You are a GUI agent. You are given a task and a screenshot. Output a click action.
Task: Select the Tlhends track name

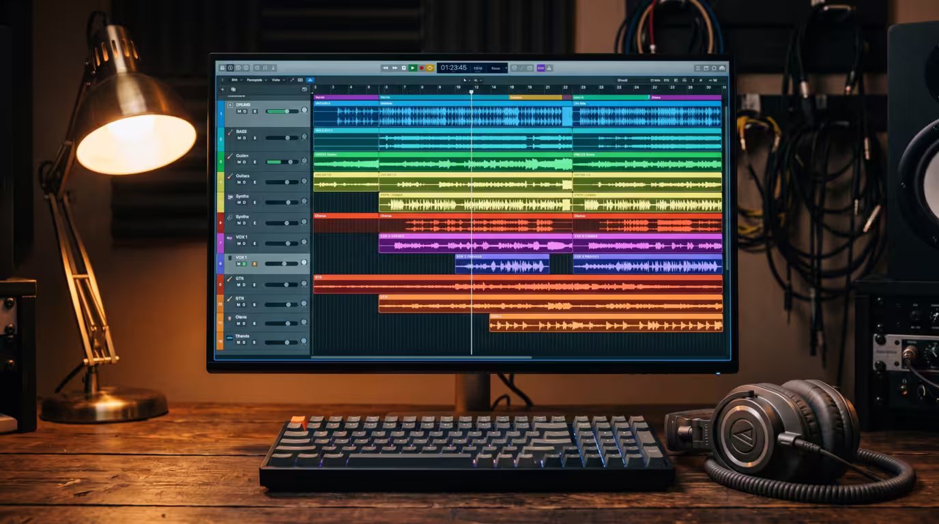pos(243,336)
